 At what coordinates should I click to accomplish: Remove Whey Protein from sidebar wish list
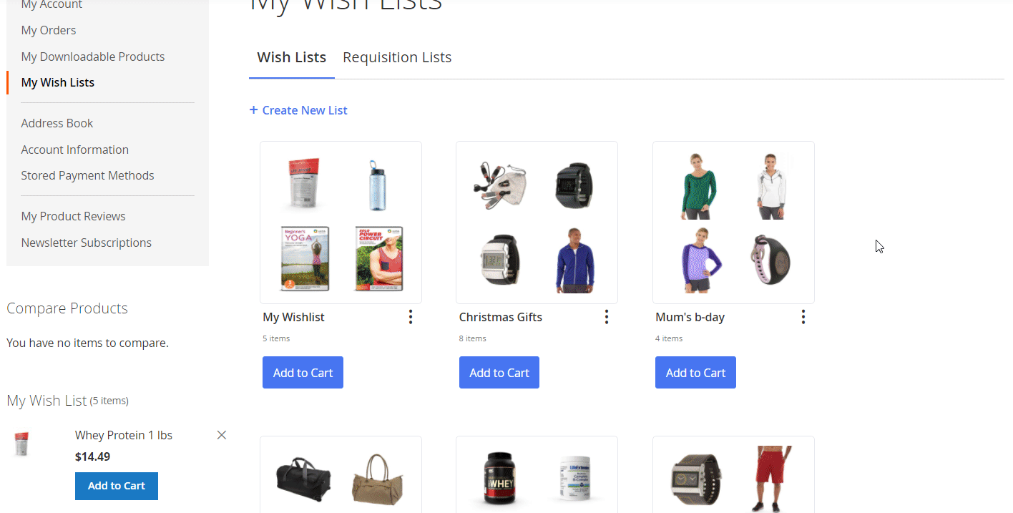pyautogui.click(x=222, y=435)
